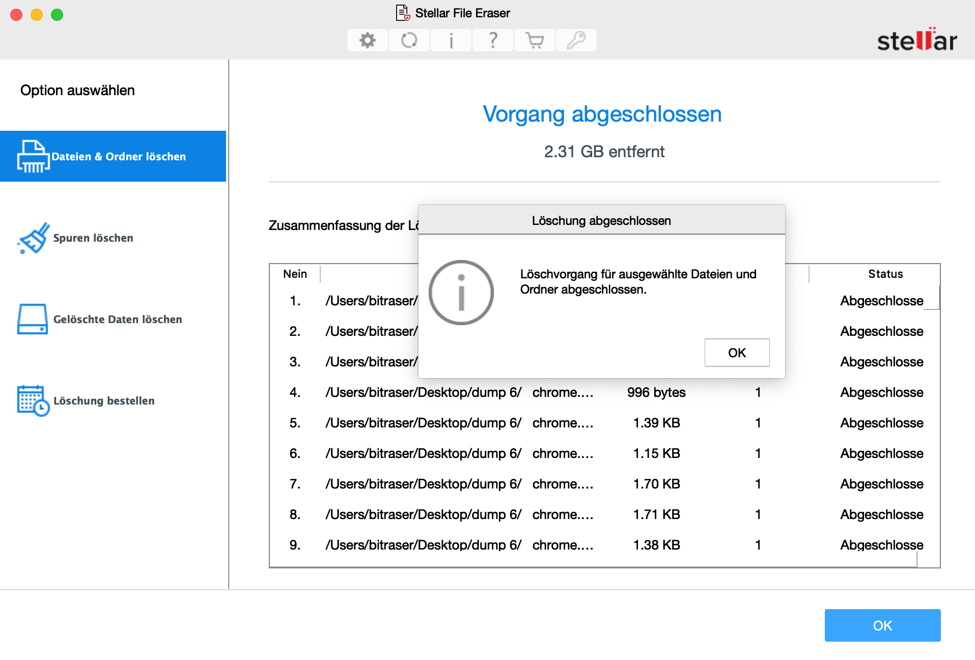Click '996 bytes' size cell

[x=656, y=392]
